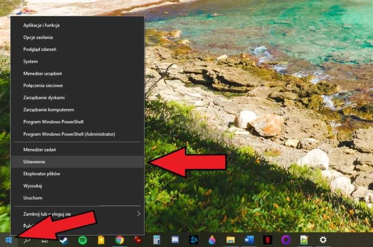The width and height of the screenshot is (373, 247).
Task: Open the notepad icon with green pencil
Action: tap(304, 240)
